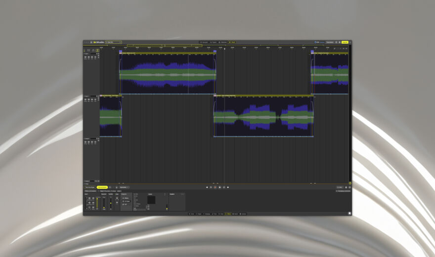Click the white playhead marker on the ruler

click(225, 49)
